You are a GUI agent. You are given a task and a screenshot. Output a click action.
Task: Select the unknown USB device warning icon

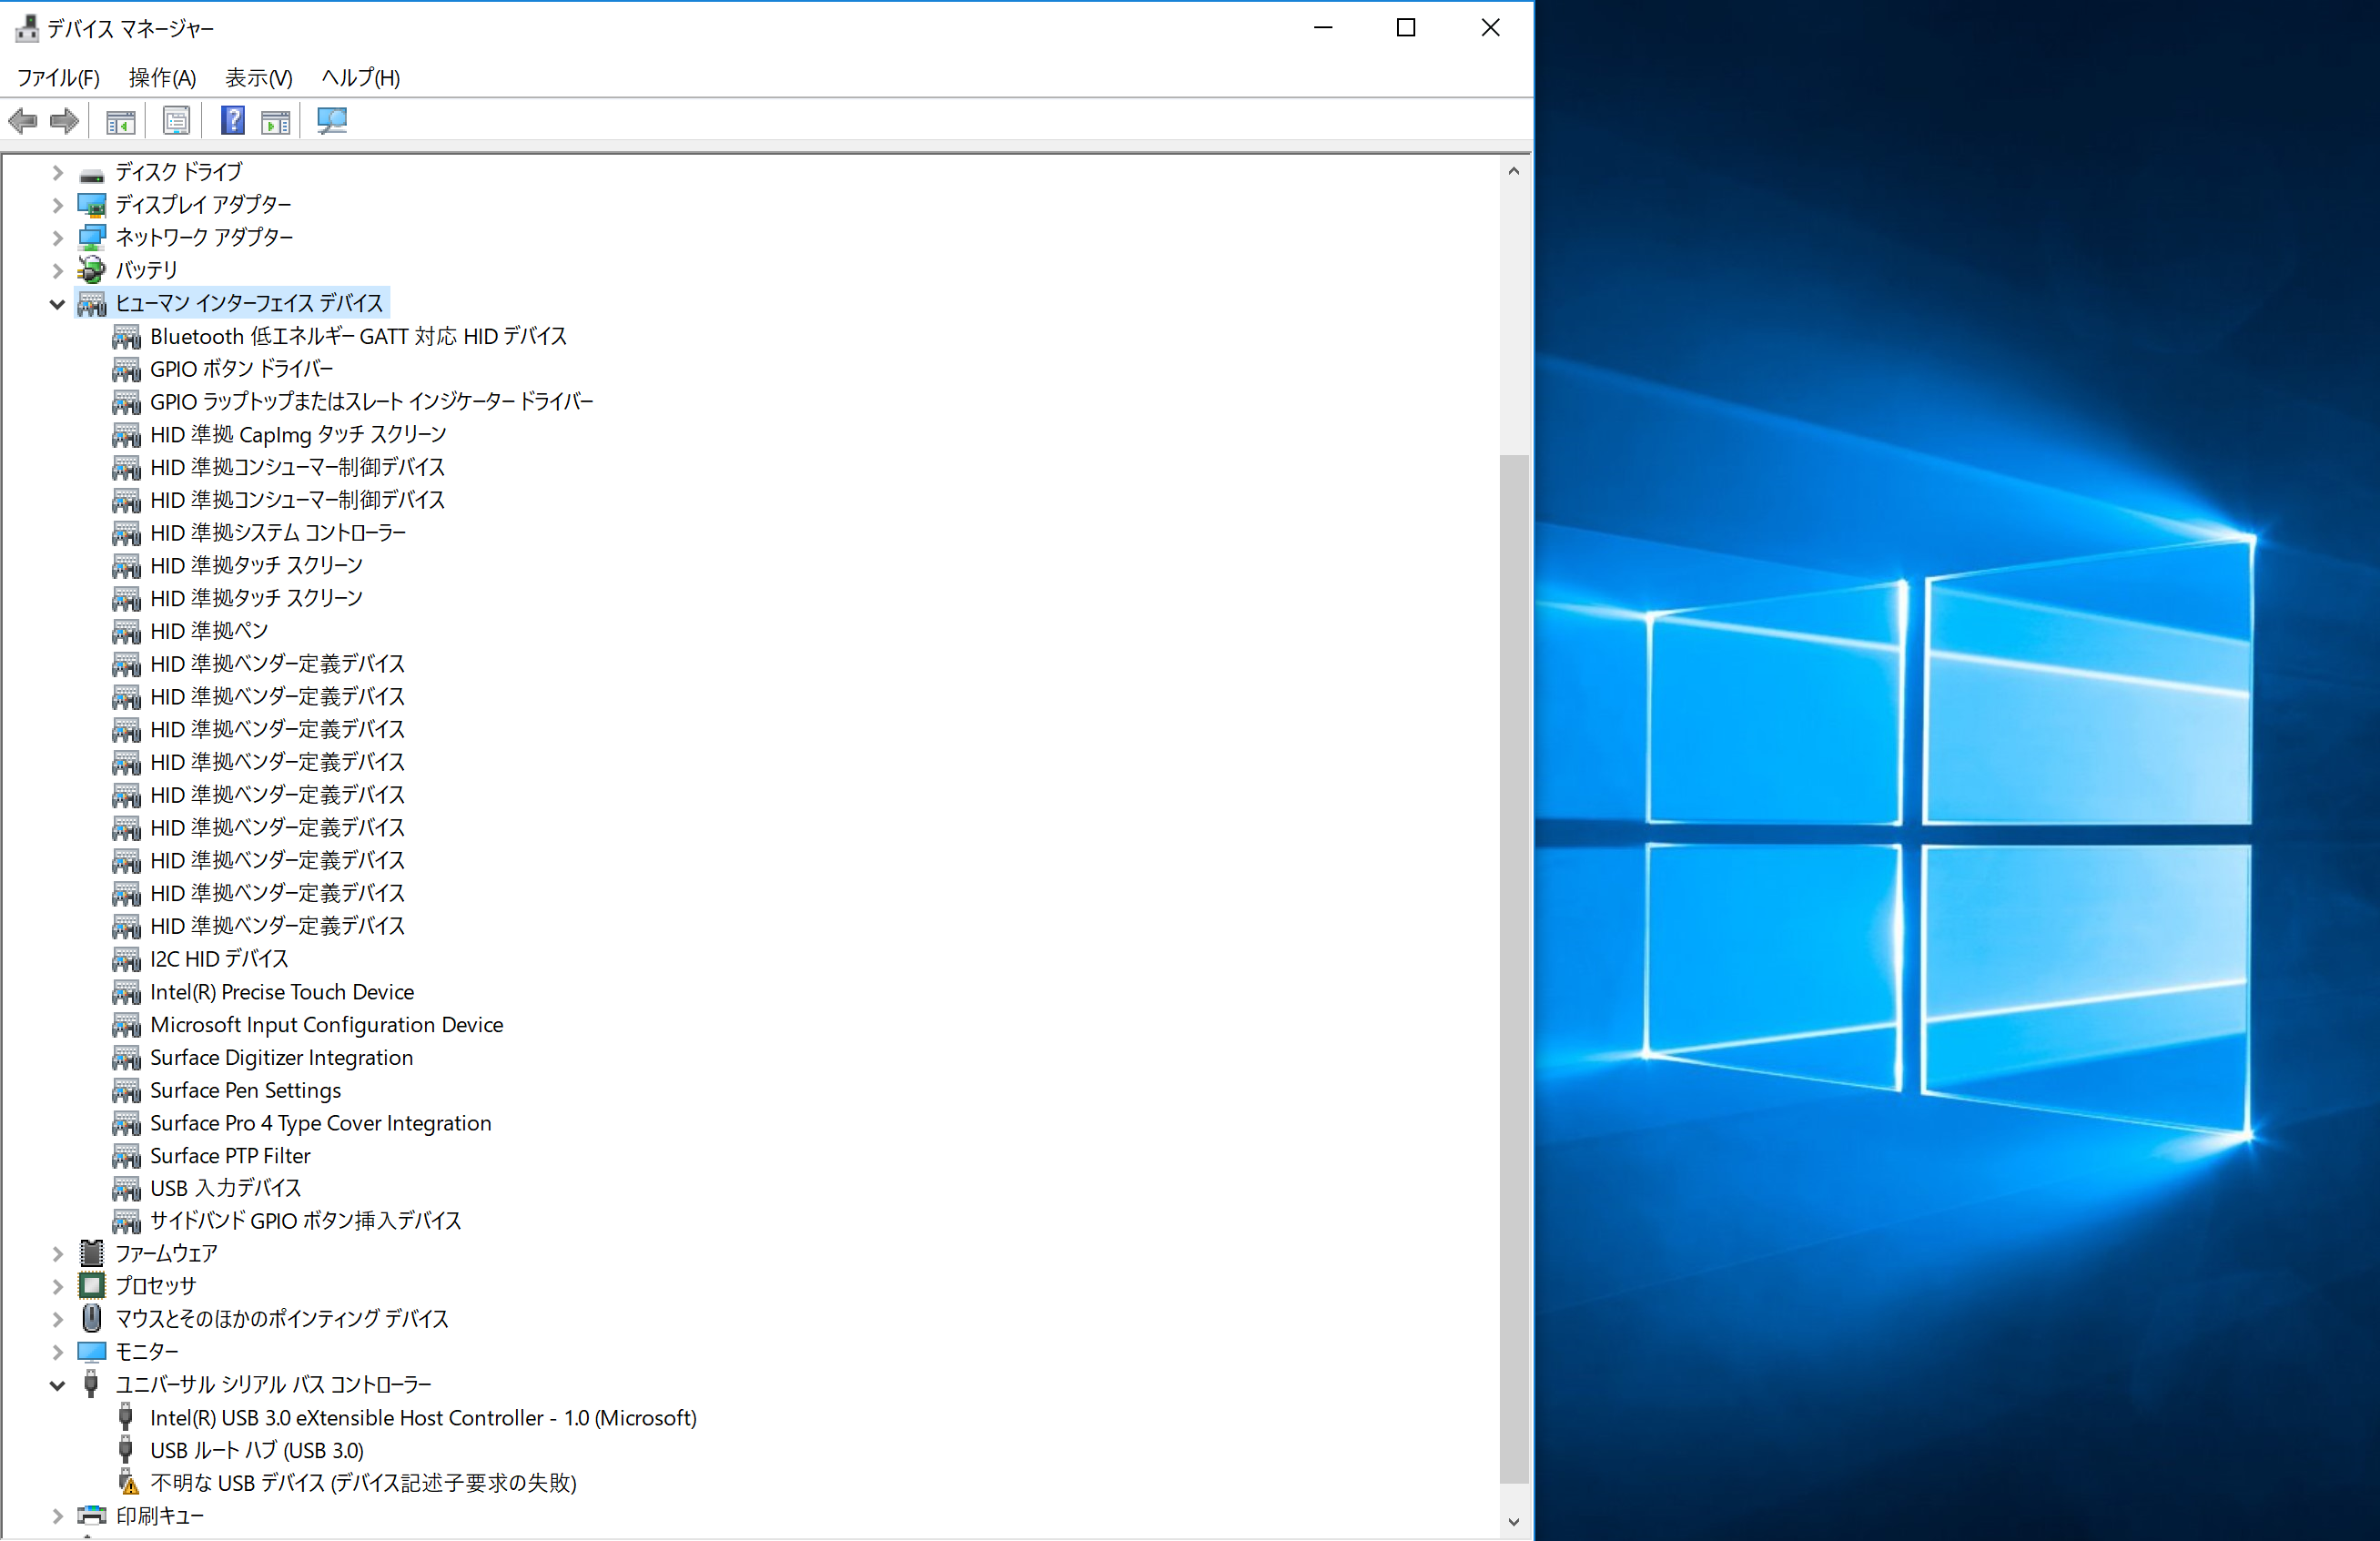[x=127, y=1482]
